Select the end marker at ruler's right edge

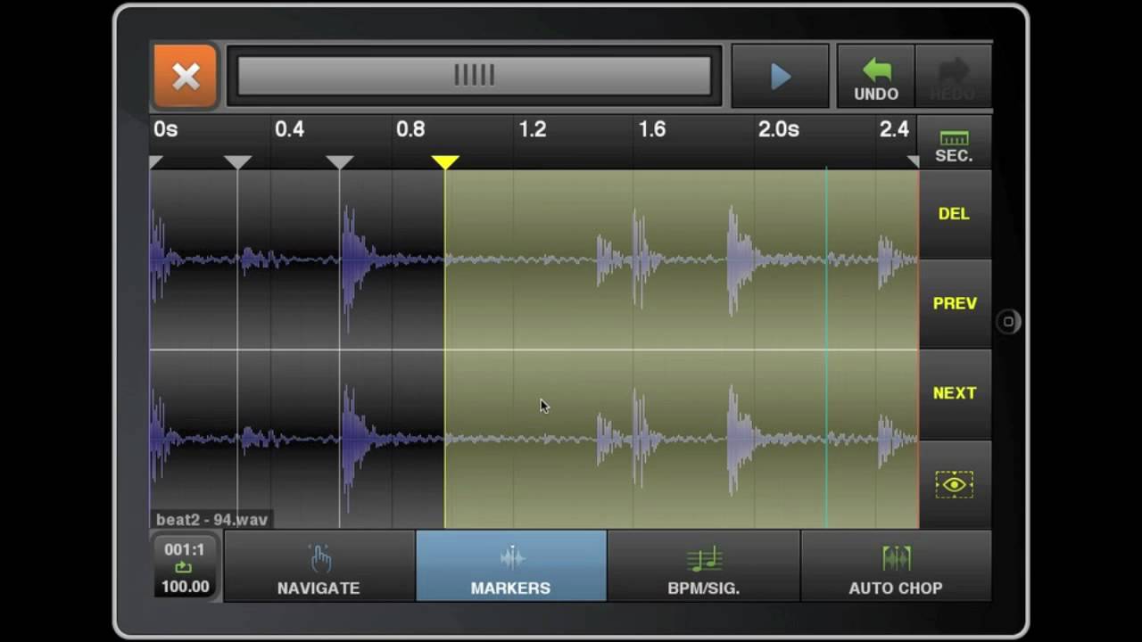pos(913,161)
